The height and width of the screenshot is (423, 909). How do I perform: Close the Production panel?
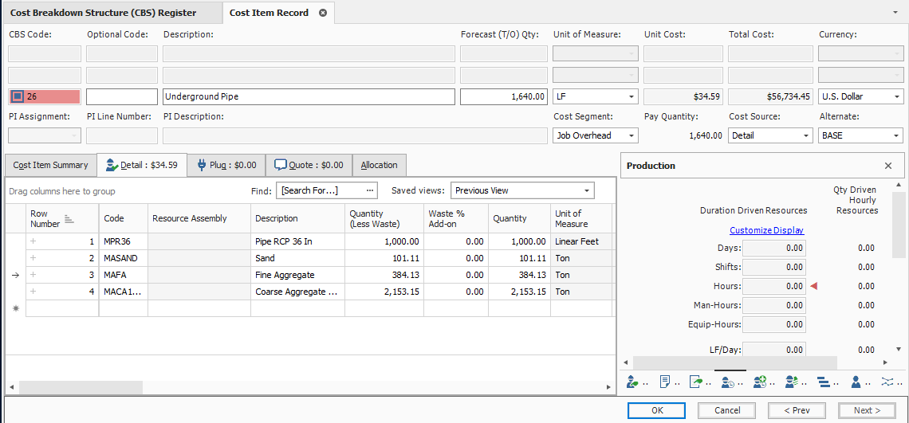coord(888,166)
